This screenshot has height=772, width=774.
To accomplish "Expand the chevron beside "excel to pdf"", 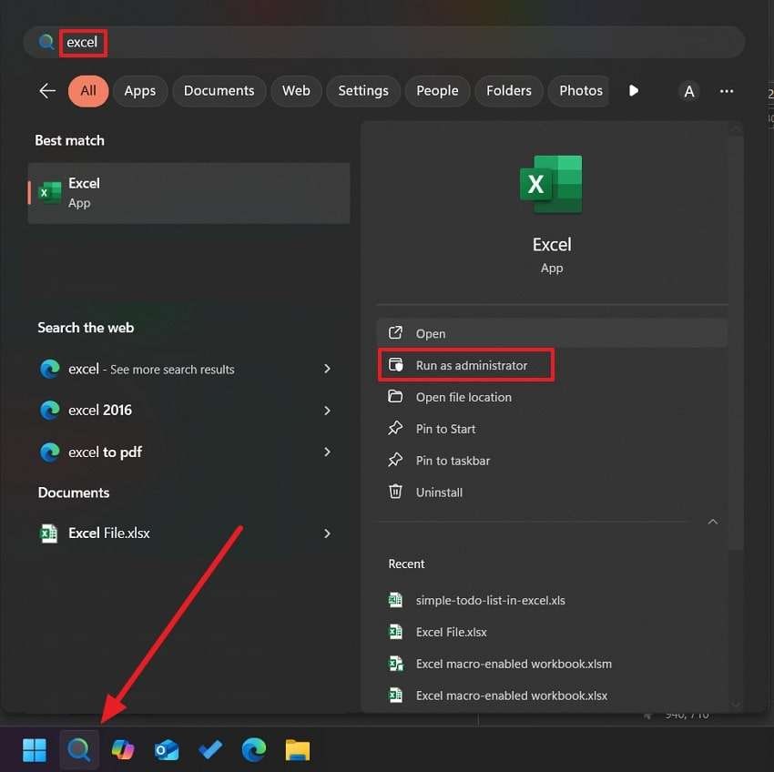I will (327, 452).
